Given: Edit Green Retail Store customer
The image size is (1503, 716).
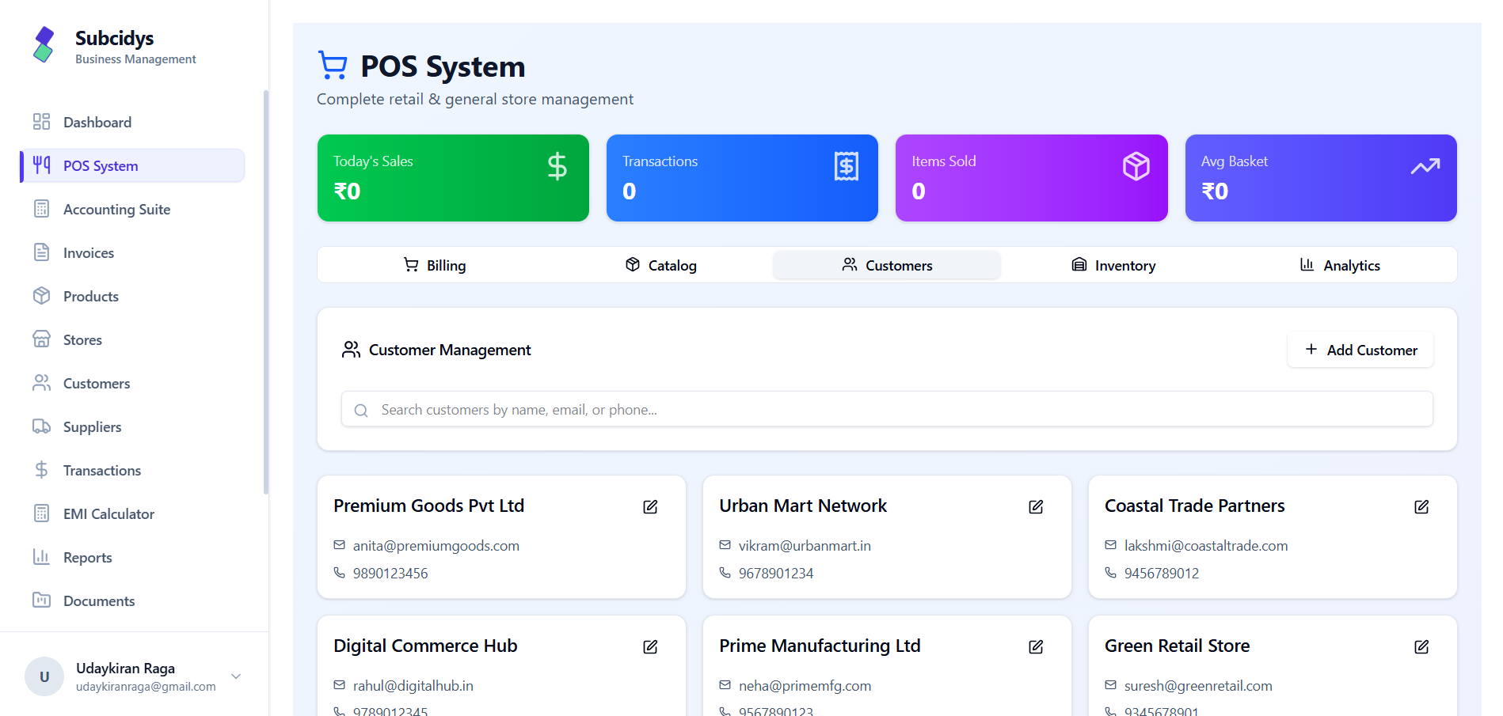Looking at the screenshot, I should 1421,646.
